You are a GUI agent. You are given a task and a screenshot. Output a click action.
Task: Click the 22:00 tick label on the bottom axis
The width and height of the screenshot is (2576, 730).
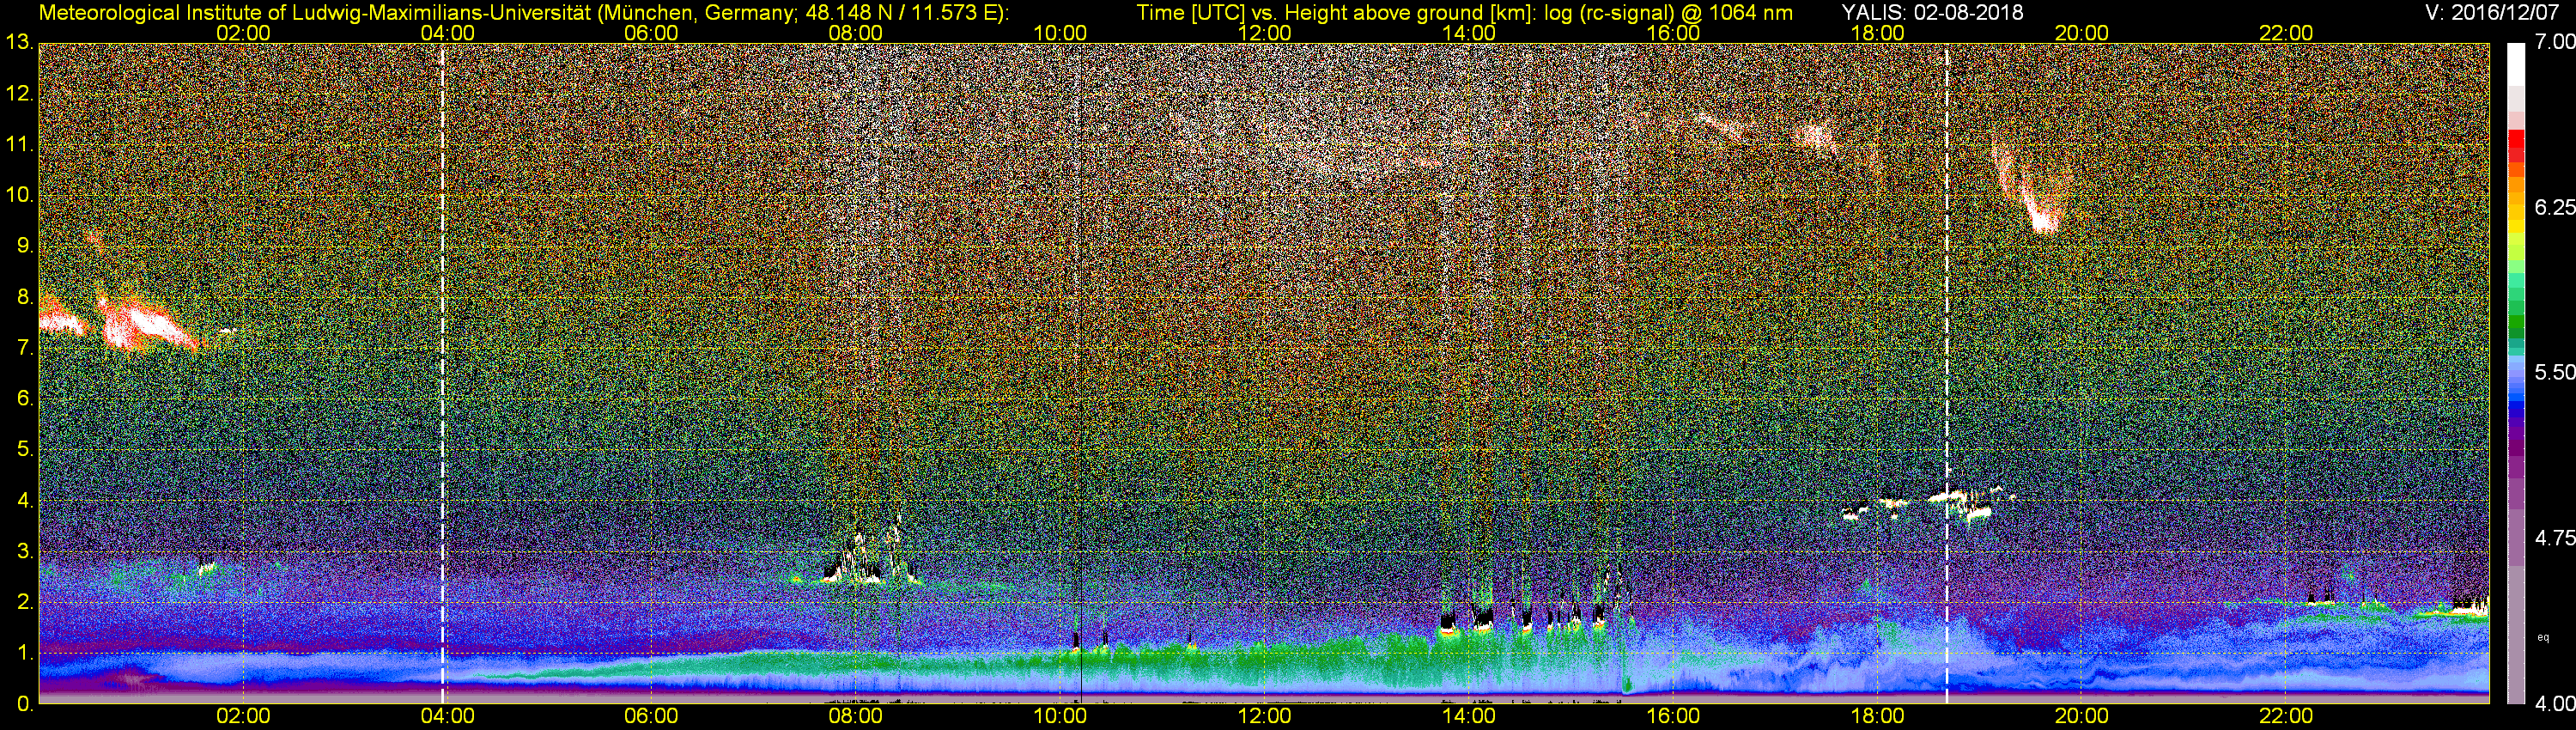point(2286,716)
